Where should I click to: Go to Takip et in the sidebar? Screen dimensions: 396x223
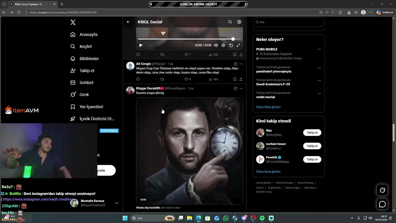click(82, 71)
